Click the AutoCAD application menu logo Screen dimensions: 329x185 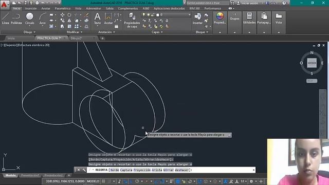(x=5, y=5)
